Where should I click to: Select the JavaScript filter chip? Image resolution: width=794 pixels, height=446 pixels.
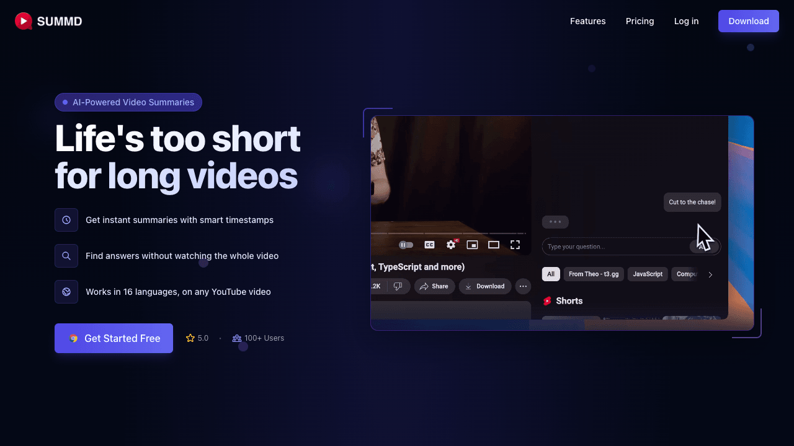point(648,274)
